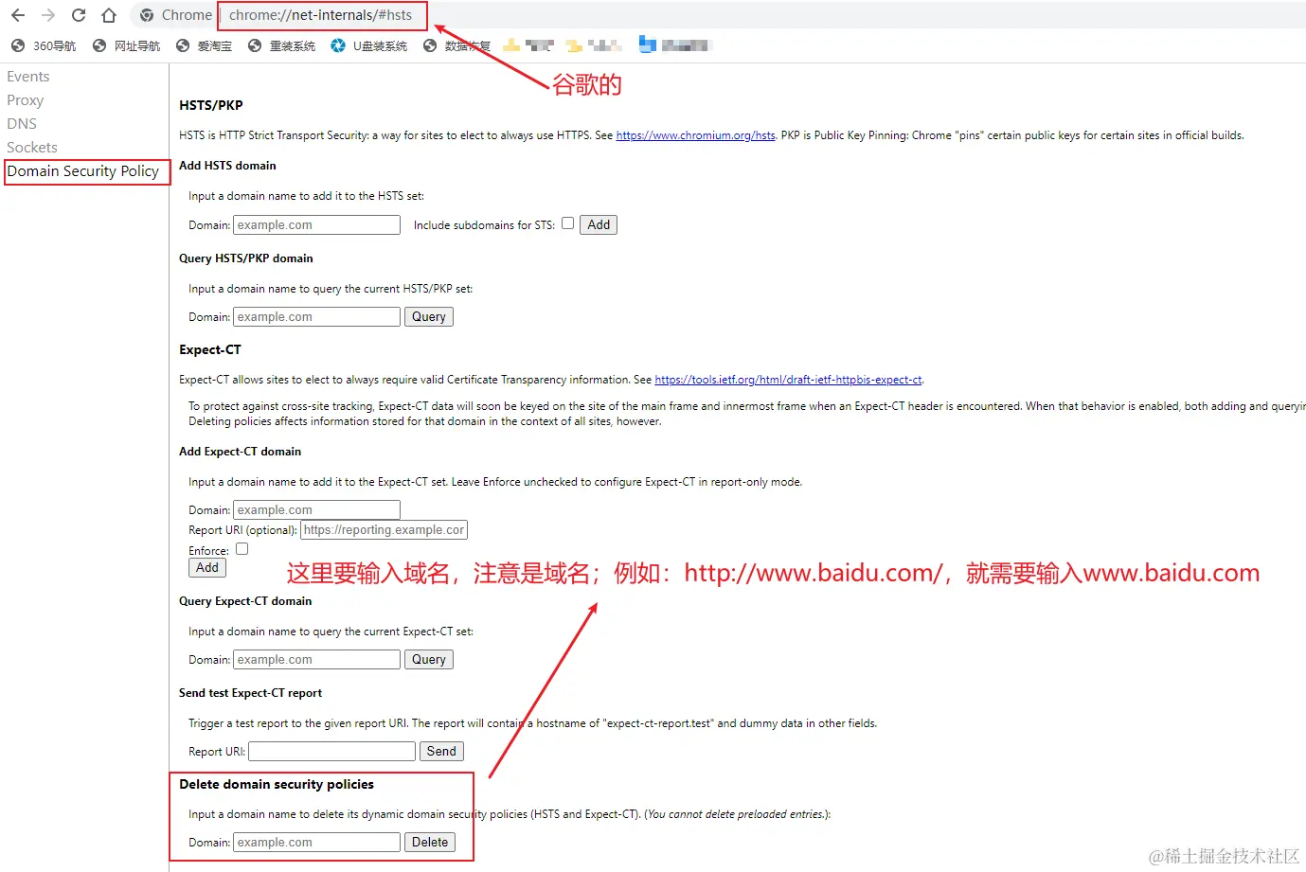Screen dimensions: 1306x872
Task: Open the DNS section
Action: click(x=22, y=124)
